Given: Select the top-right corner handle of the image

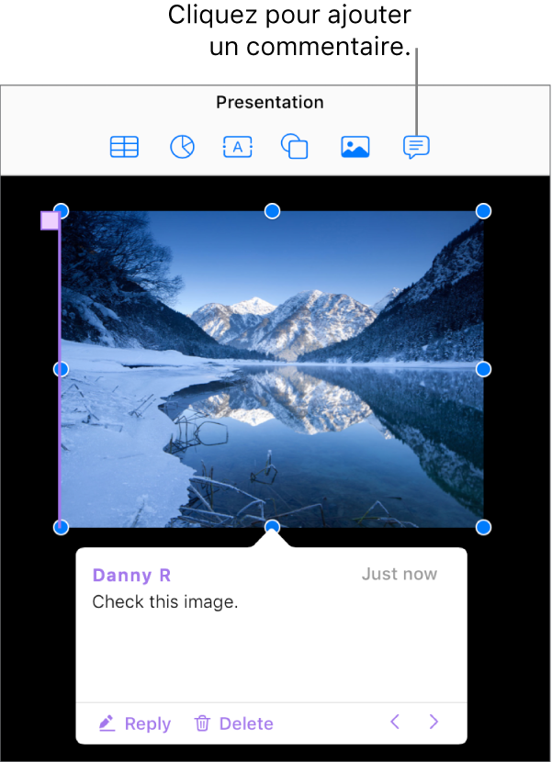Looking at the screenshot, I should coord(483,211).
